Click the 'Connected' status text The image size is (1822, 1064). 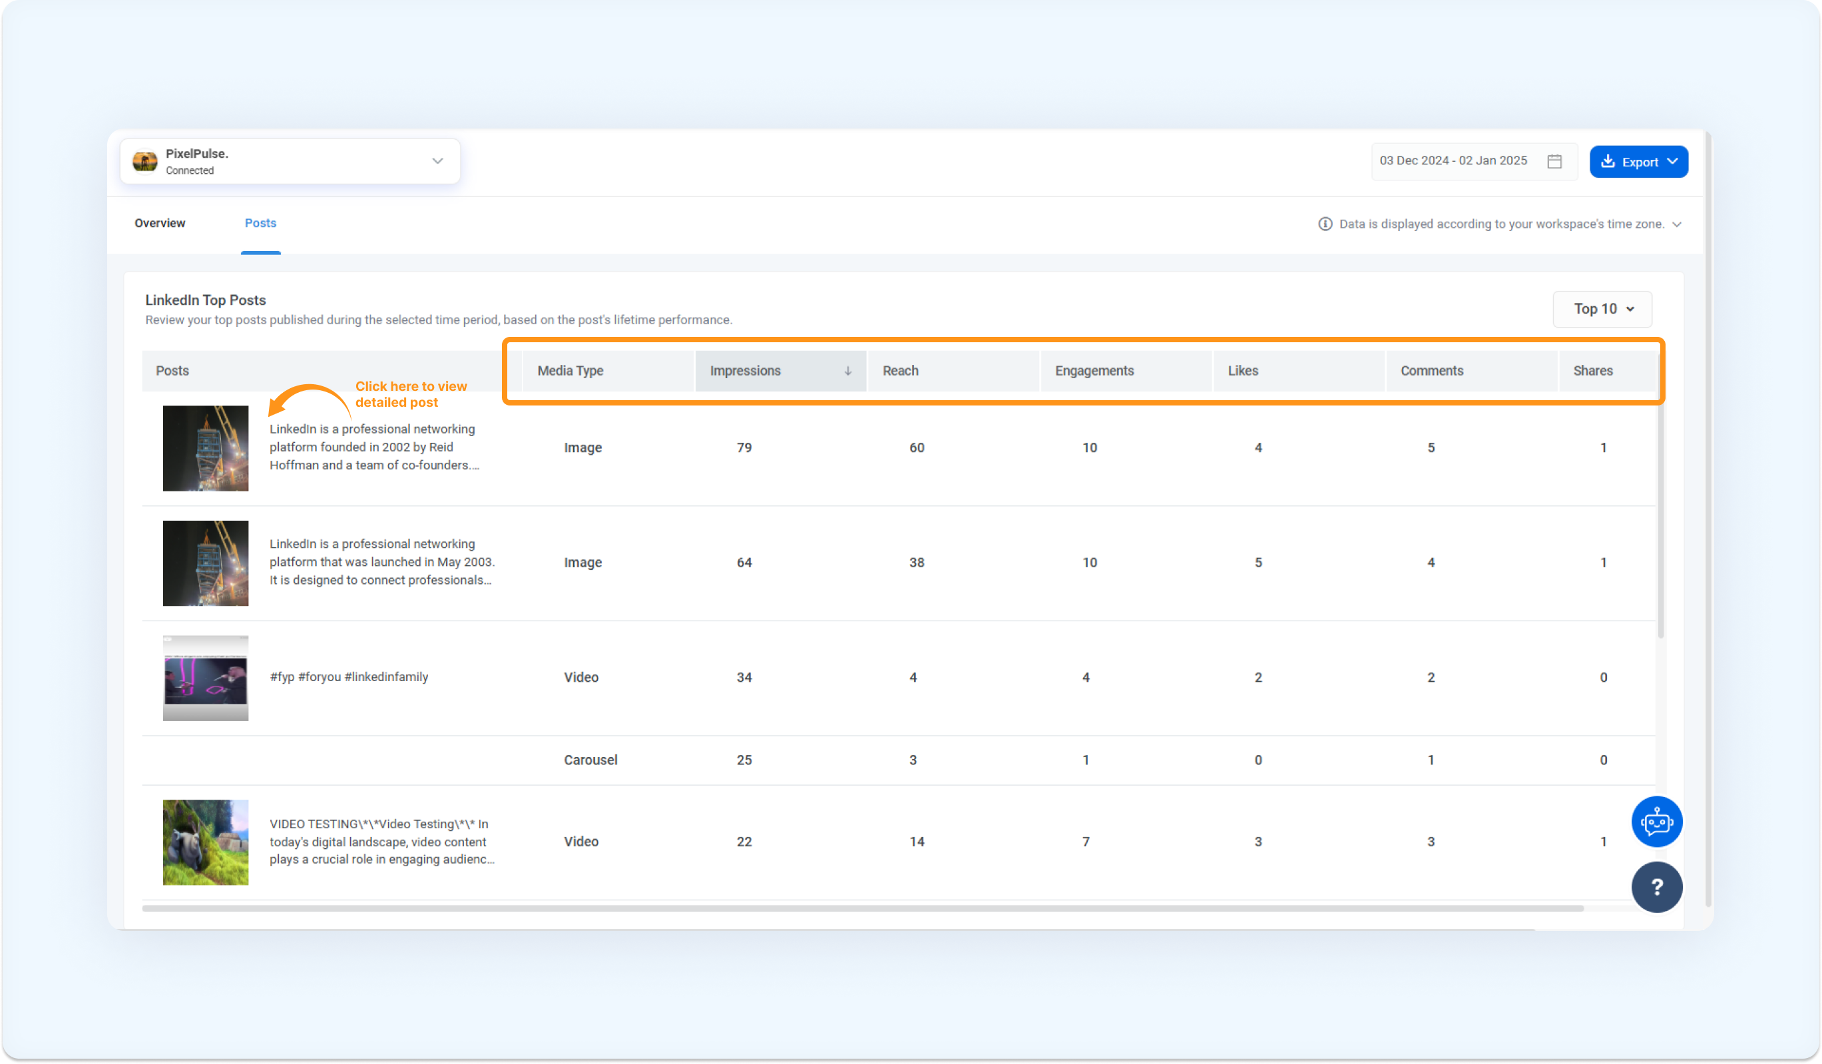click(x=190, y=170)
